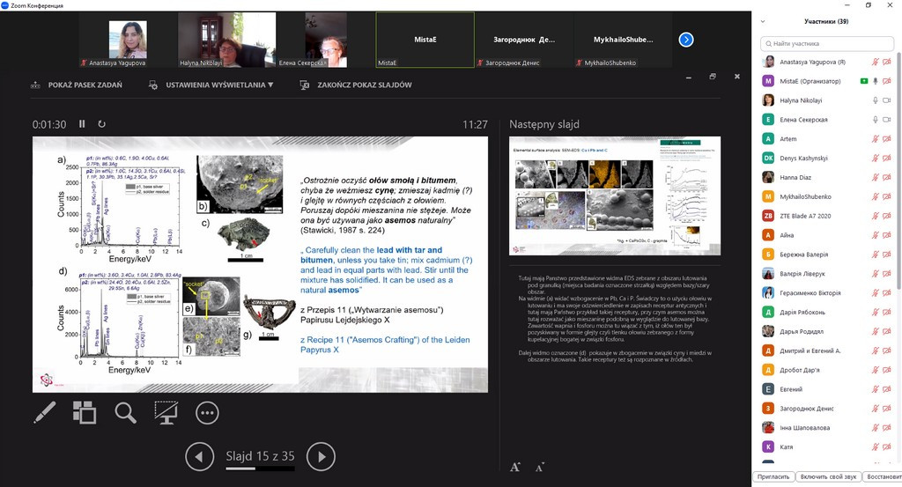Go to the next slide

point(321,456)
